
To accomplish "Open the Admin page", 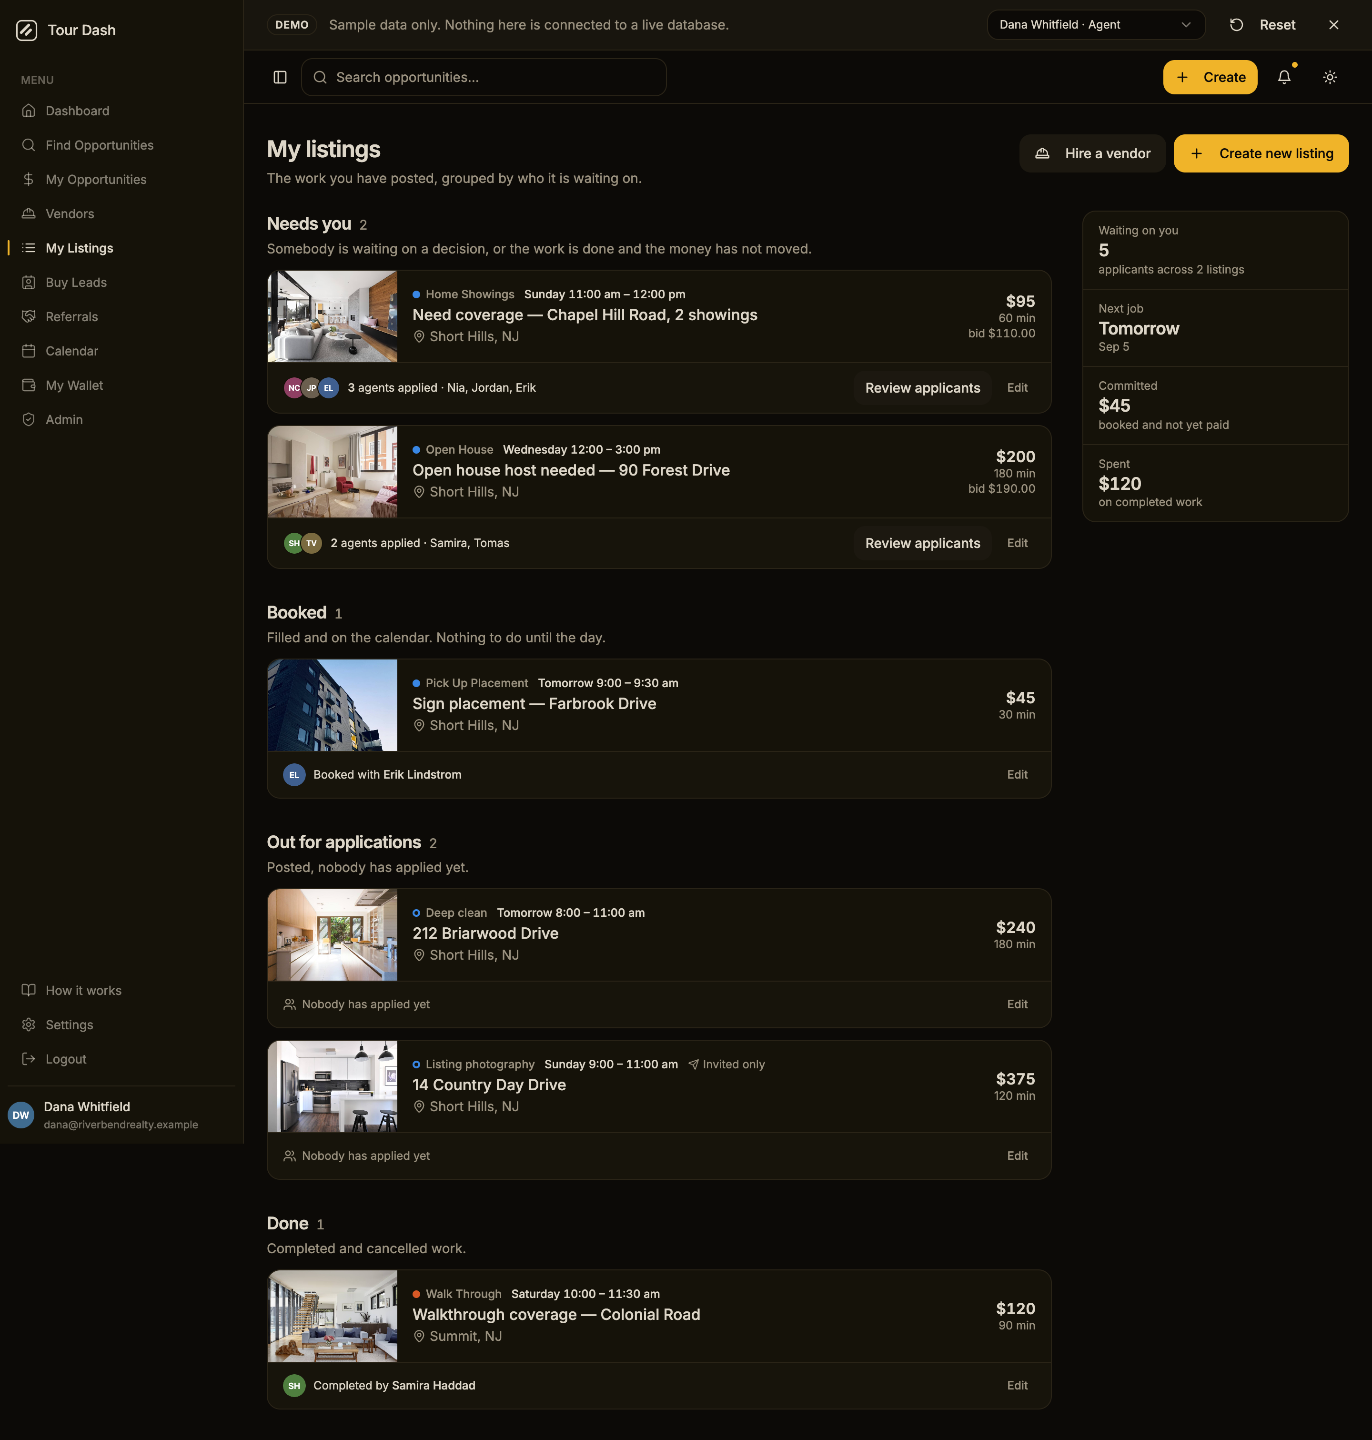I will pos(121,421).
